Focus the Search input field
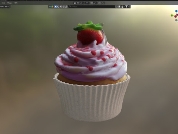 coord(92,7)
